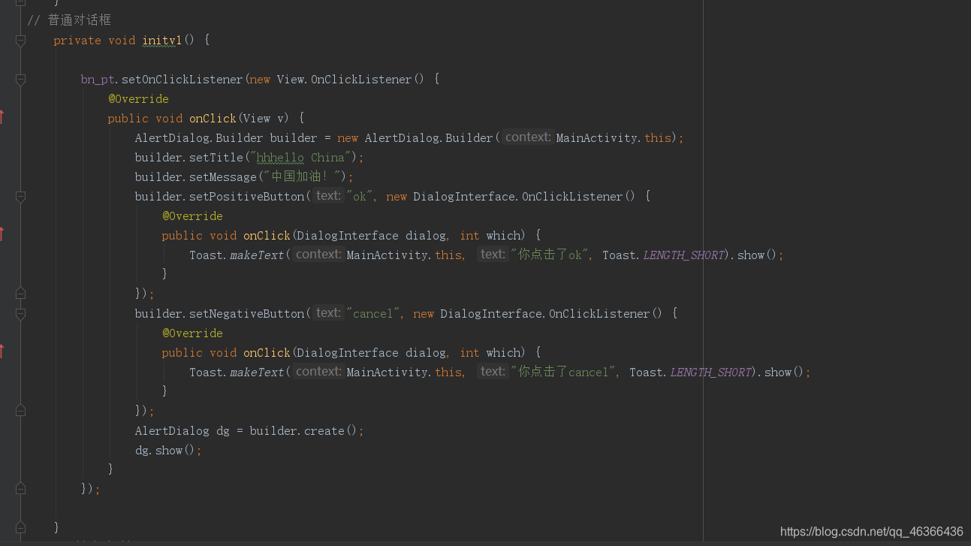
Task: Click the "ok" string in setPositiveButton
Action: [360, 197]
